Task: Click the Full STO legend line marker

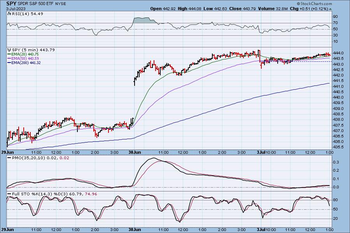Action: 9,194
